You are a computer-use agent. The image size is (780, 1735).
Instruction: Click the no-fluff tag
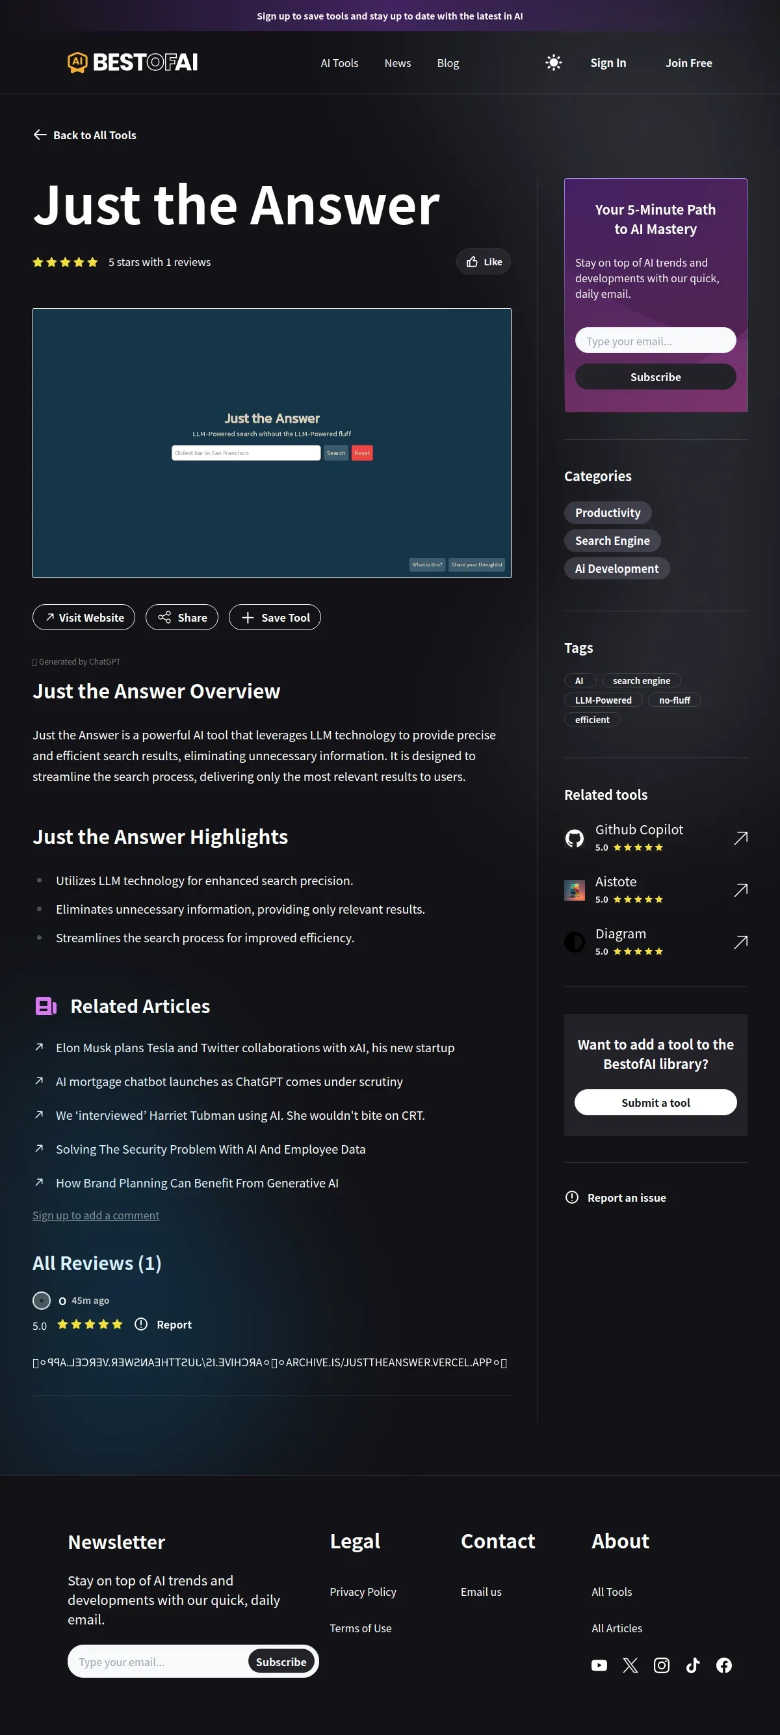pyautogui.click(x=674, y=700)
